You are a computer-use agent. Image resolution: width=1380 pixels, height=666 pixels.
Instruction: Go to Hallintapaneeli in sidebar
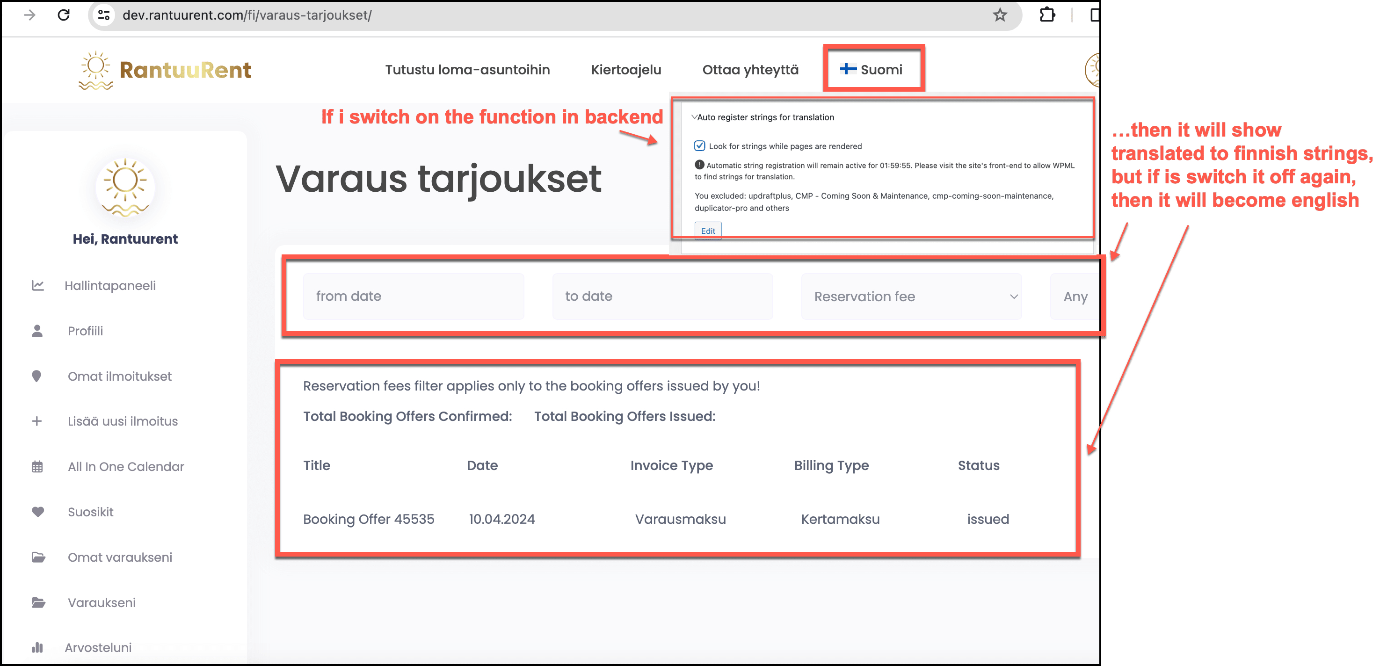110,286
